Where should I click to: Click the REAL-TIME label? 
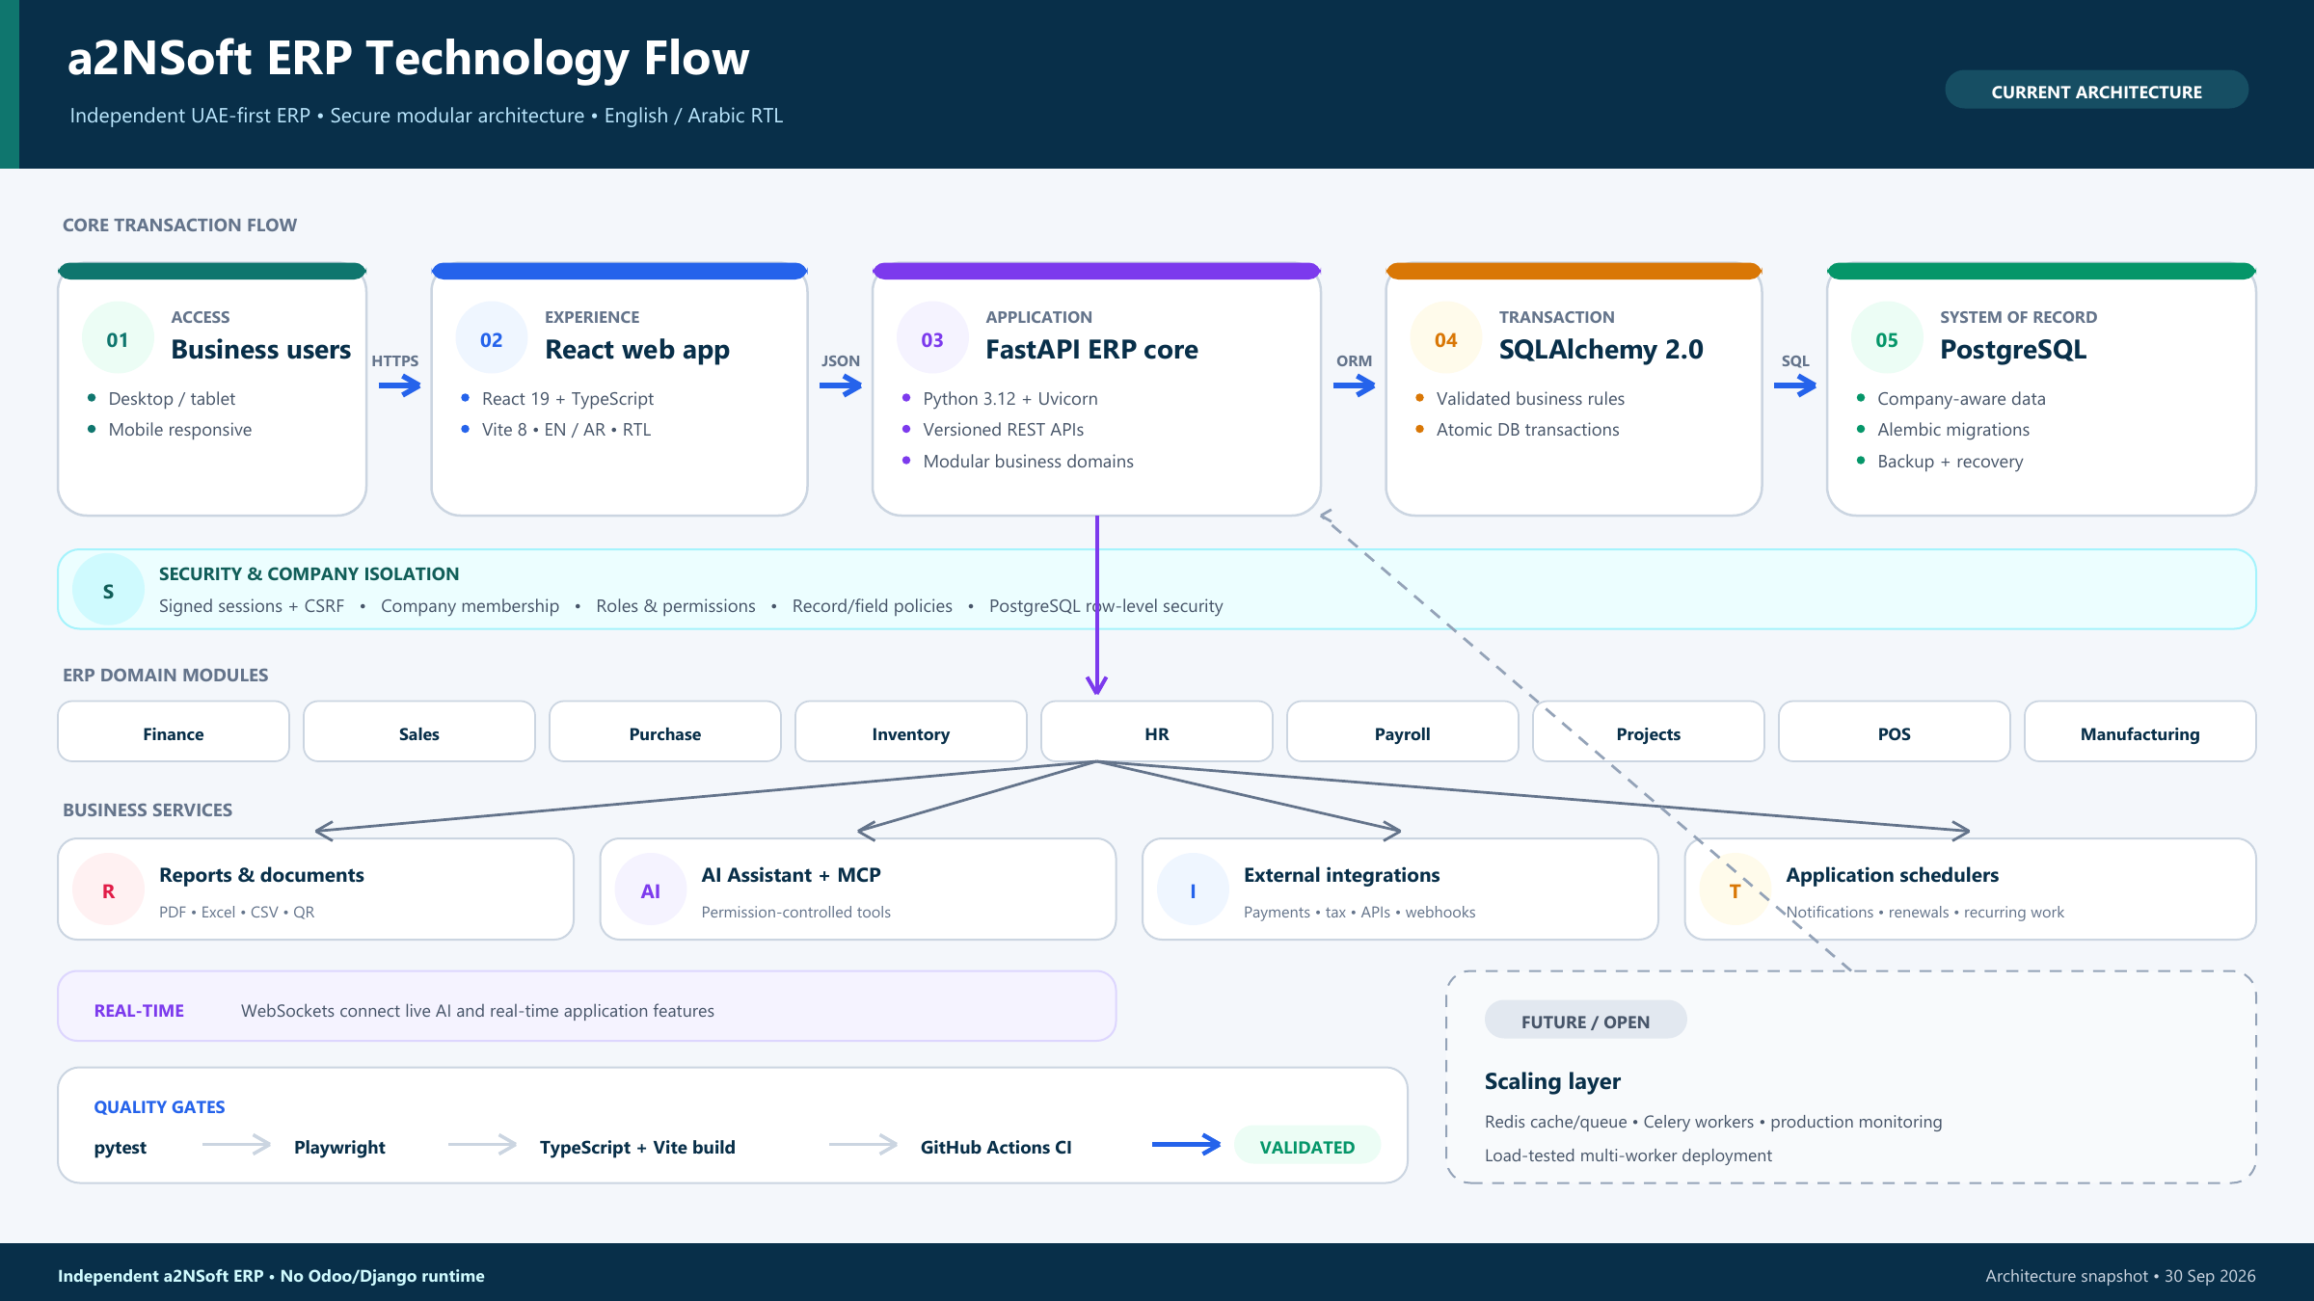[x=139, y=1010]
